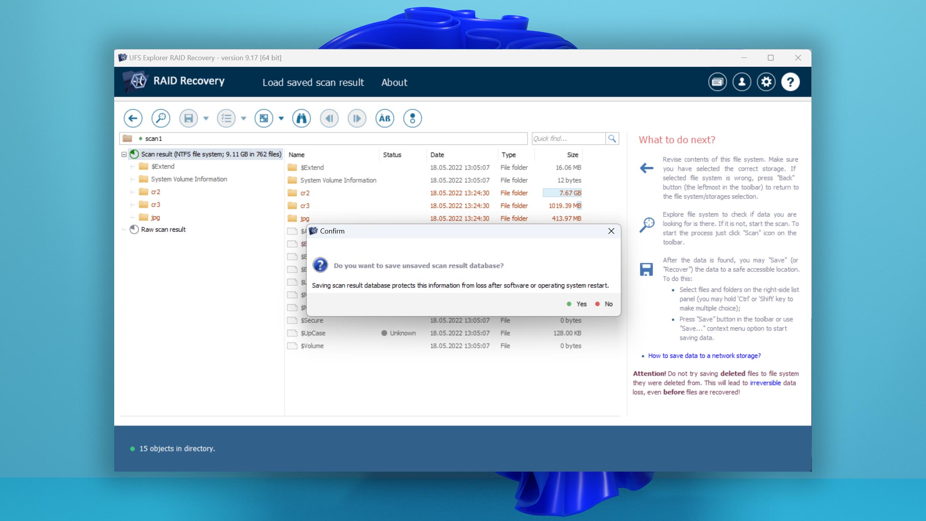The width and height of the screenshot is (926, 521).
Task: Click the Yes button in Confirm dialog
Action: pos(577,304)
